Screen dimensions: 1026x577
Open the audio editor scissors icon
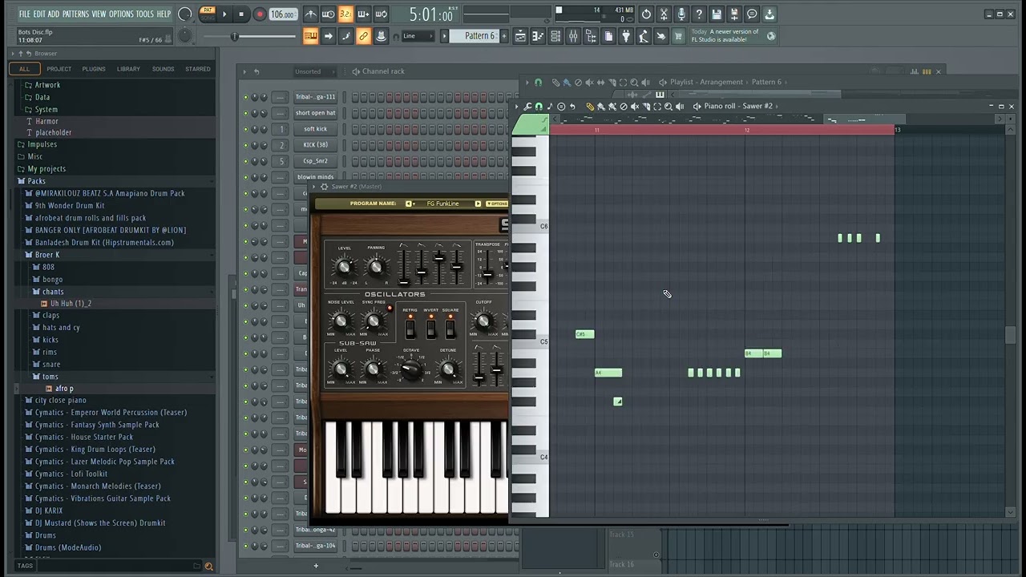point(664,14)
